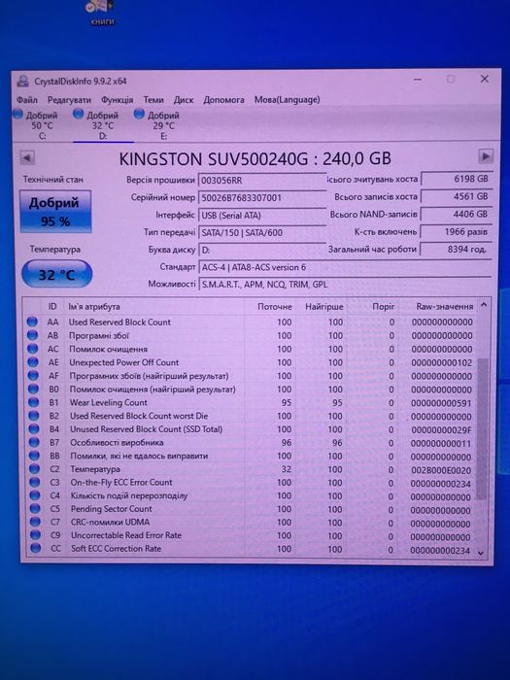Select disk D: tab showing 32 °C
The image size is (510, 680).
103,125
